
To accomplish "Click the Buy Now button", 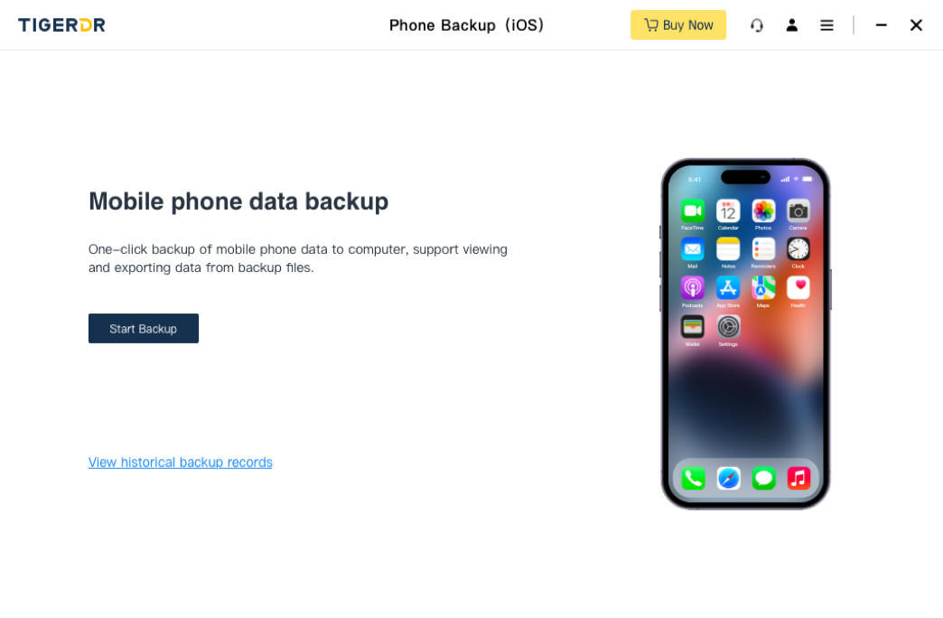I will click(x=677, y=24).
